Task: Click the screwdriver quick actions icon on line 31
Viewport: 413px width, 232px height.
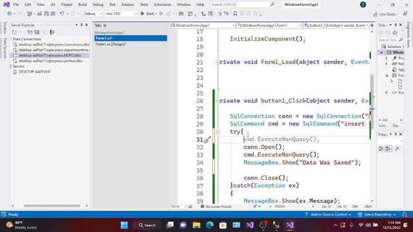Action: [x=207, y=140]
